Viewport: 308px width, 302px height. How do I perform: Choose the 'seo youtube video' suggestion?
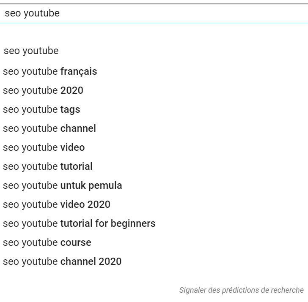pos(44,147)
